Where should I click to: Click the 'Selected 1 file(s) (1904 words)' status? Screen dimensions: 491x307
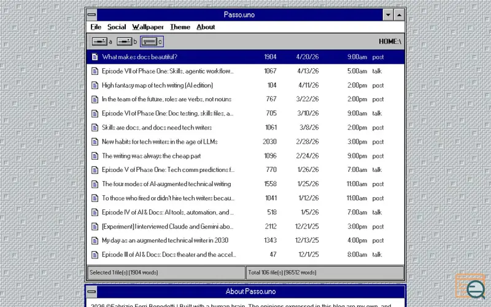pyautogui.click(x=124, y=273)
